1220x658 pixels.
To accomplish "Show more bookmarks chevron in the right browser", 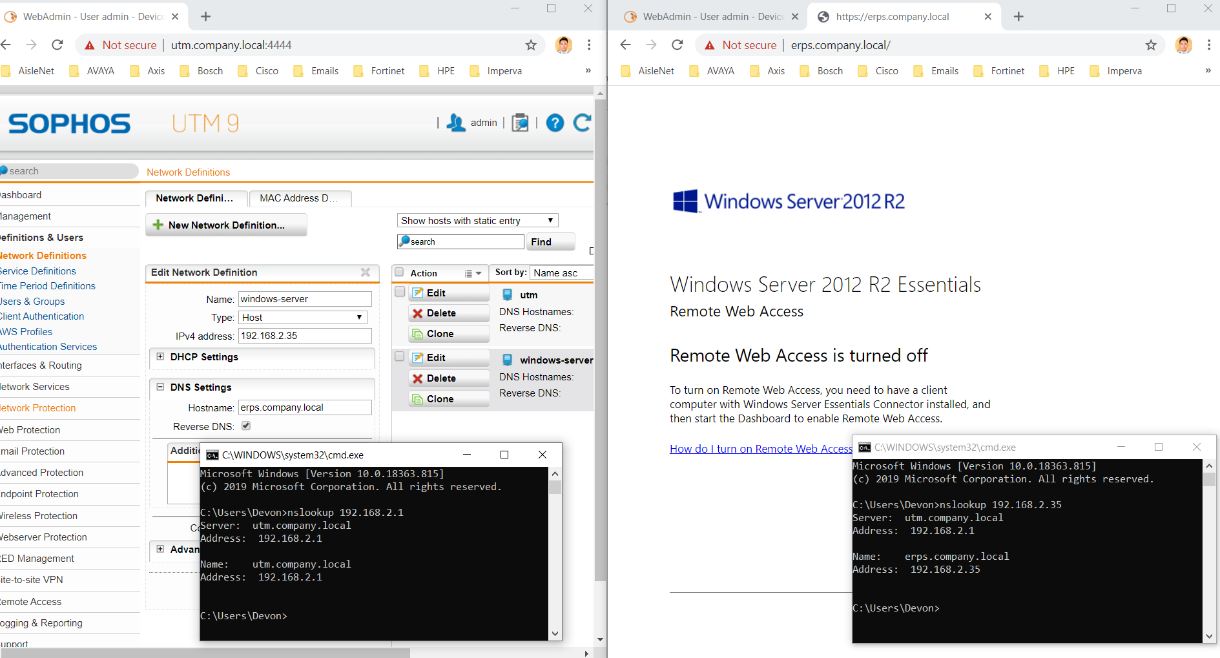I will point(1208,70).
